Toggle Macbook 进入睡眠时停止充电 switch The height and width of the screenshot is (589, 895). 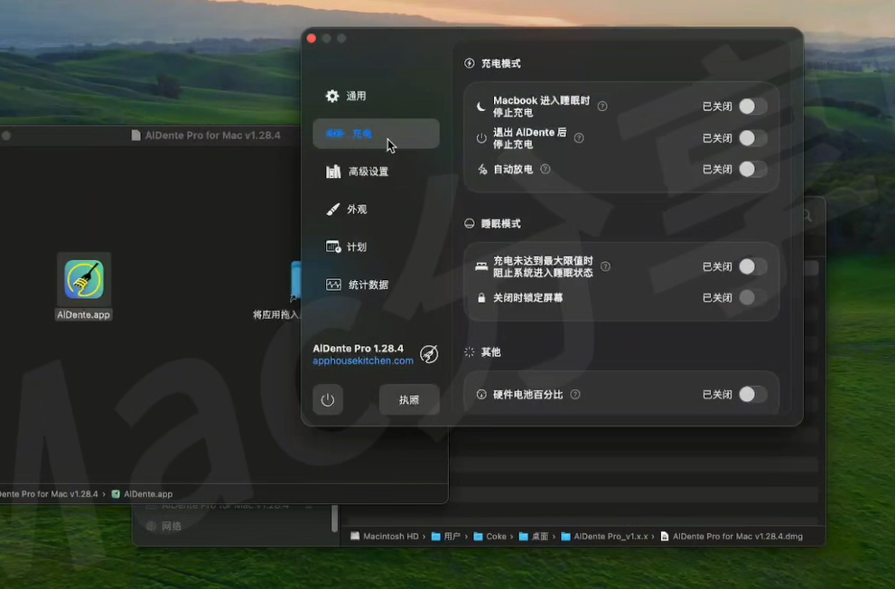pyautogui.click(x=752, y=107)
